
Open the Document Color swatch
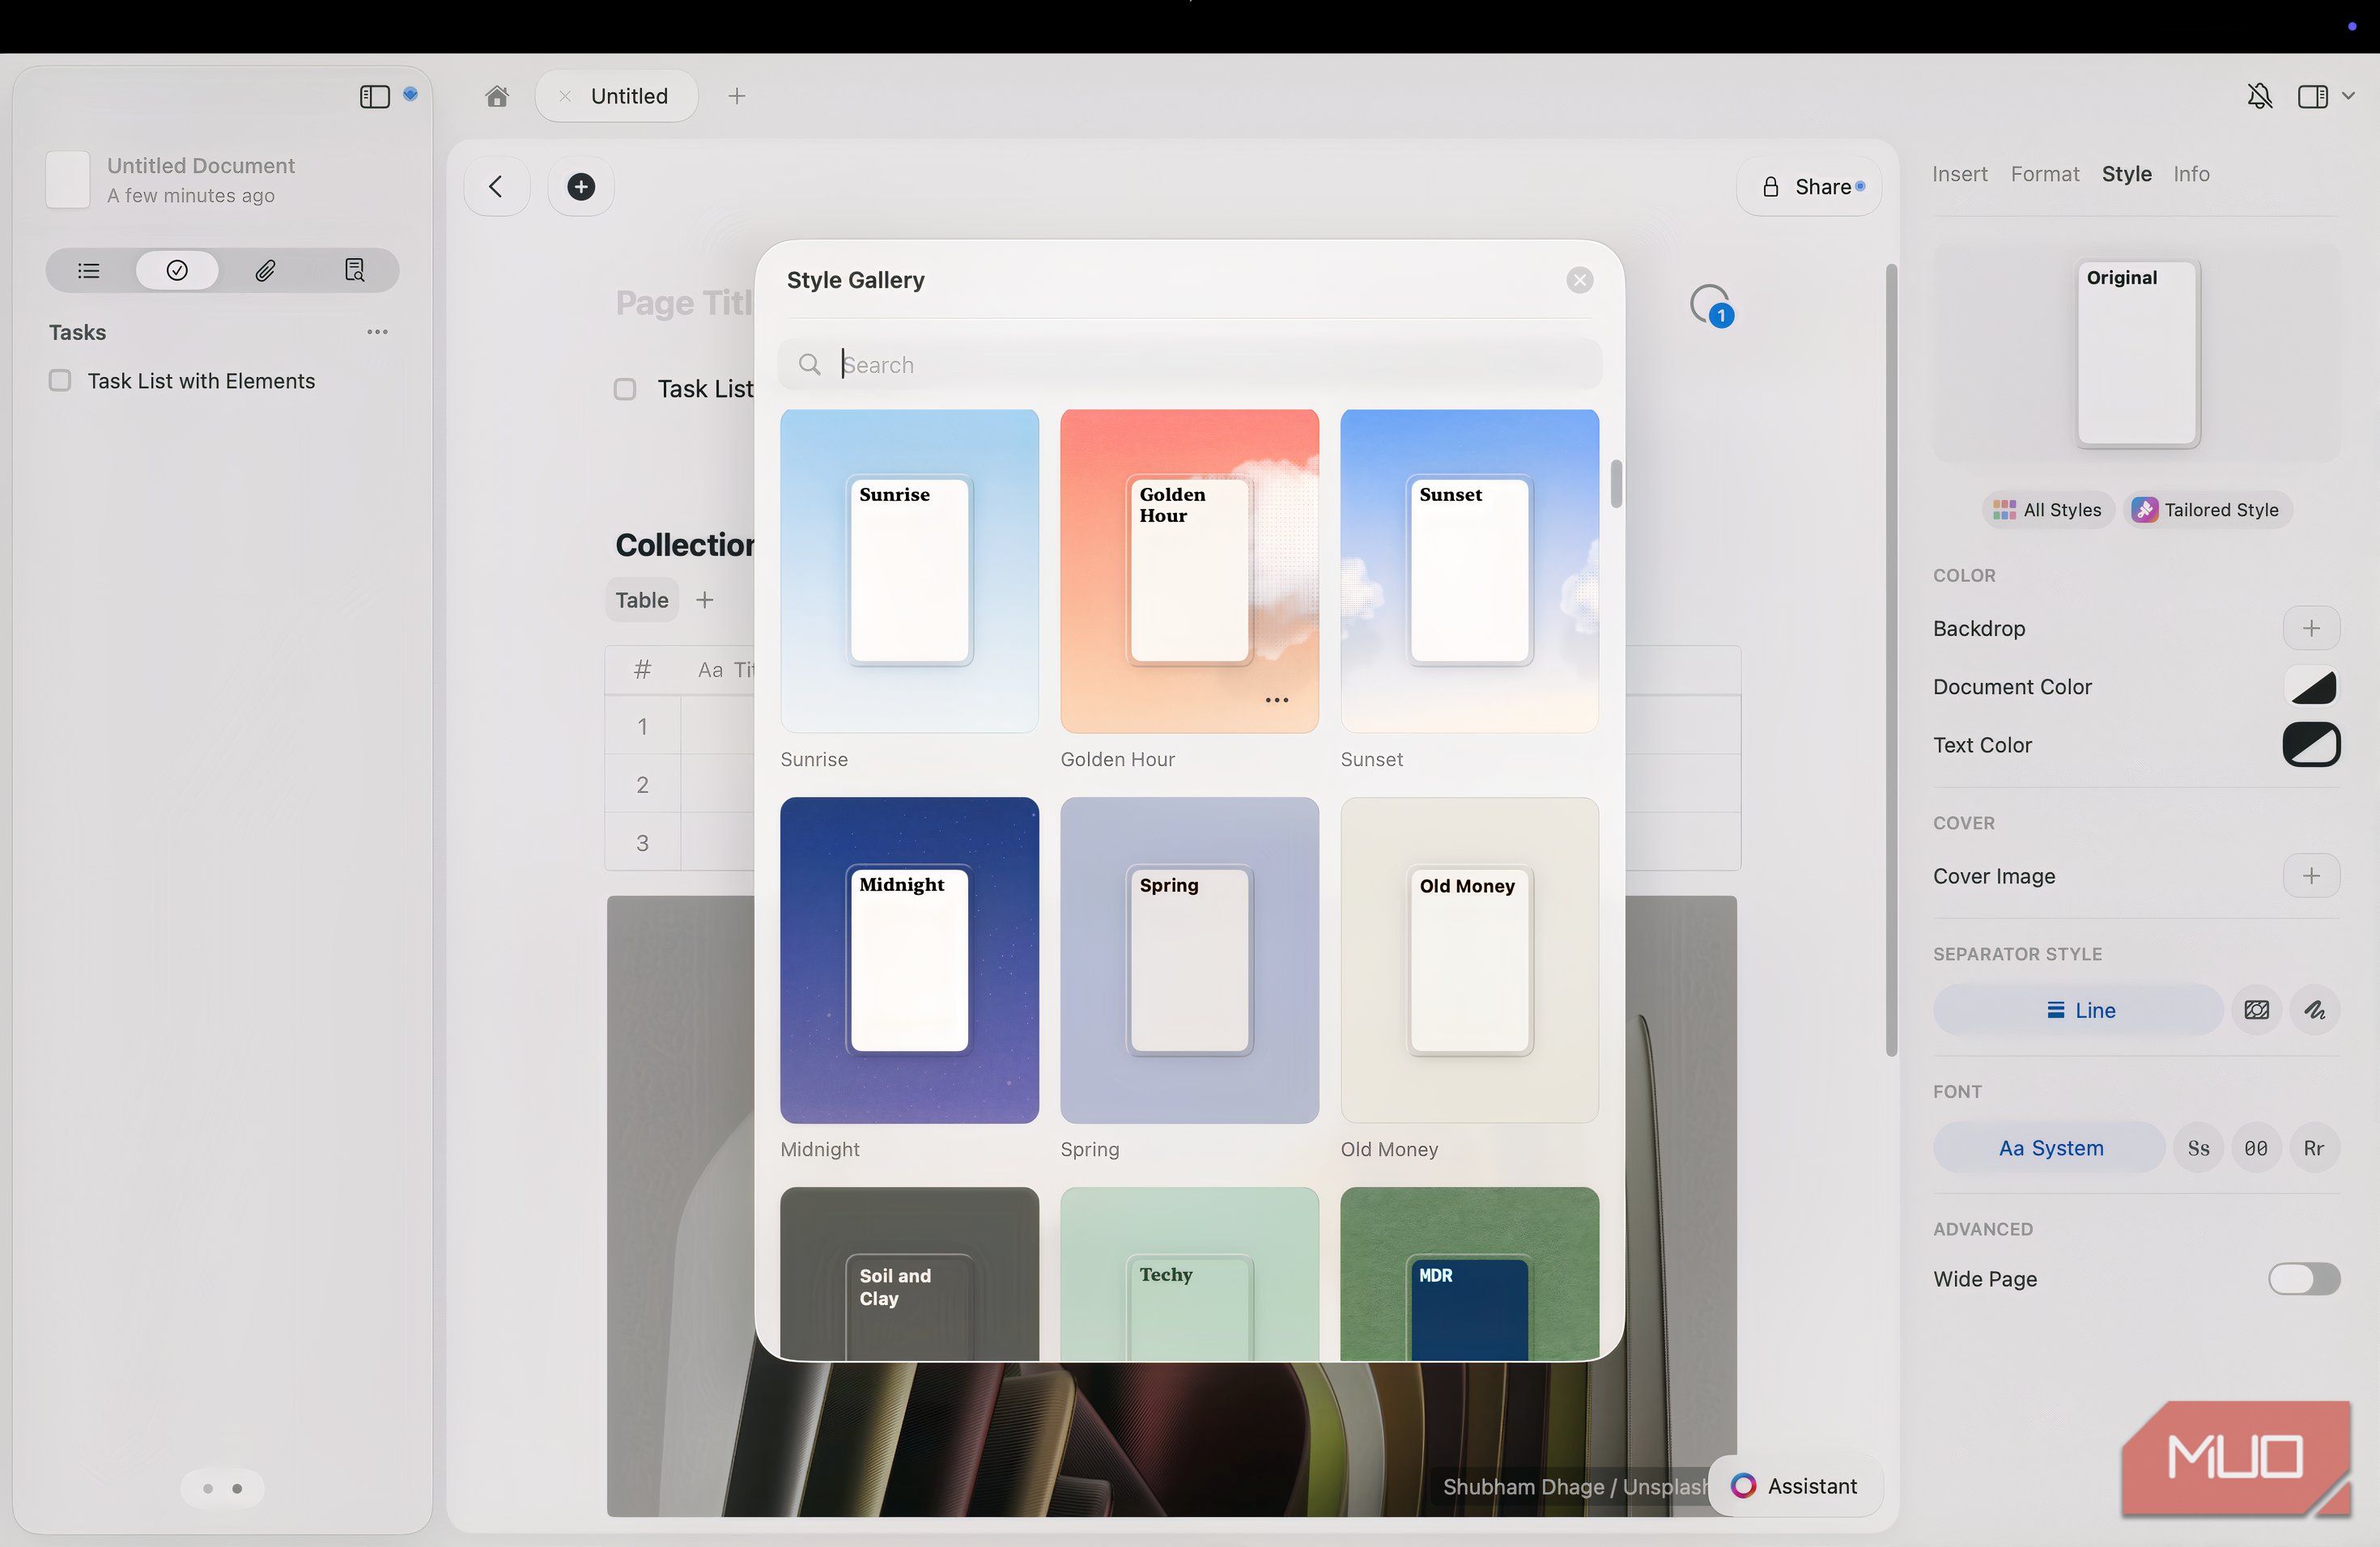pos(2311,687)
